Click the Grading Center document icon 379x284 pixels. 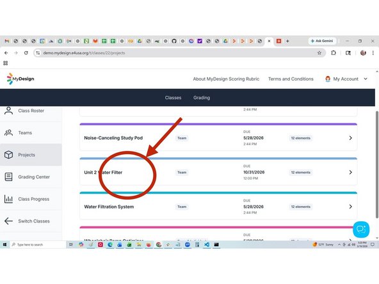coord(8,177)
